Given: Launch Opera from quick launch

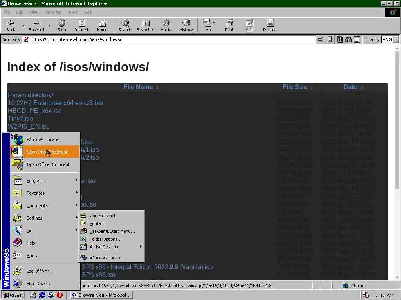Looking at the screenshot, I should pyautogui.click(x=60, y=295).
